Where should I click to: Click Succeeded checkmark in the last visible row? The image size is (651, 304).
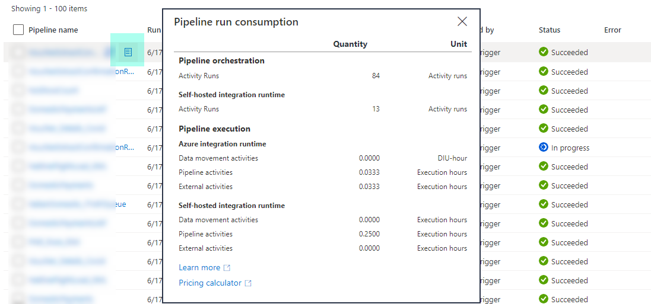[543, 299]
